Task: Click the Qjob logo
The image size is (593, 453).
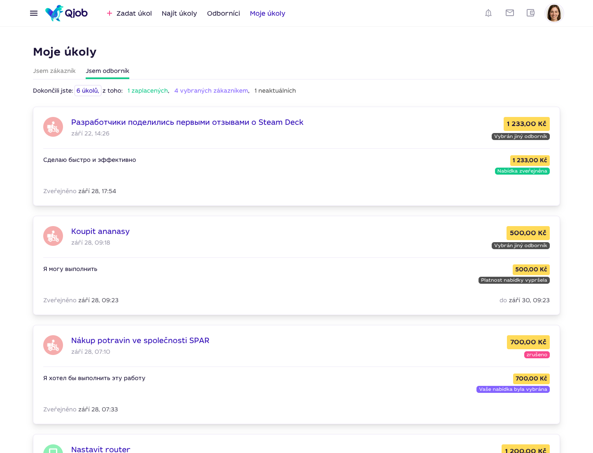Action: click(66, 13)
